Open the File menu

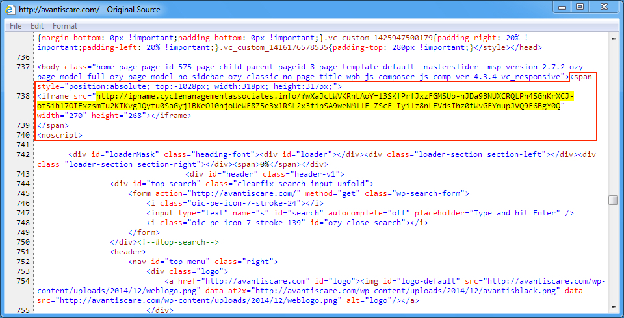click(x=16, y=26)
